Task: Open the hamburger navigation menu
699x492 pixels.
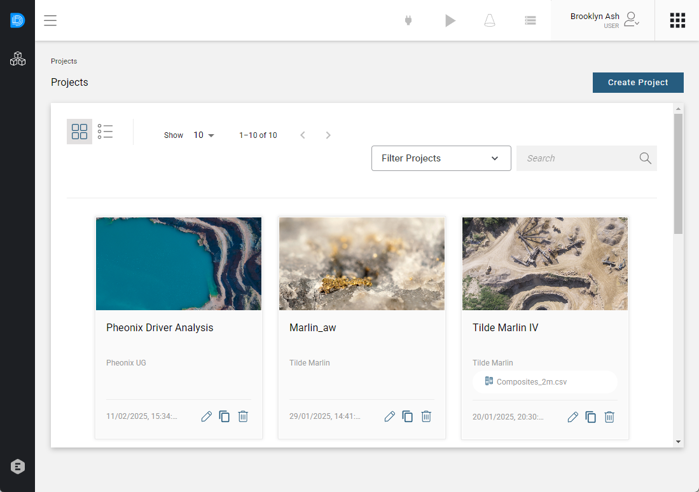Action: pyautogui.click(x=50, y=20)
